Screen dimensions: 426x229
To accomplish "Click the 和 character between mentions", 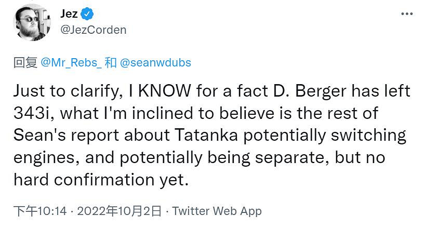I will [x=110, y=63].
